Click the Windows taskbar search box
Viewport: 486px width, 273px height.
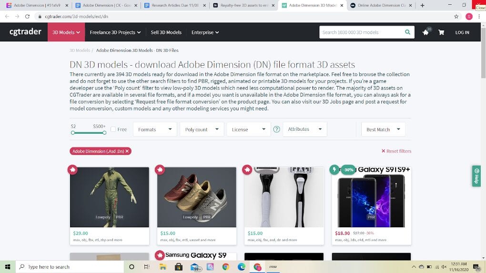tap(70, 267)
